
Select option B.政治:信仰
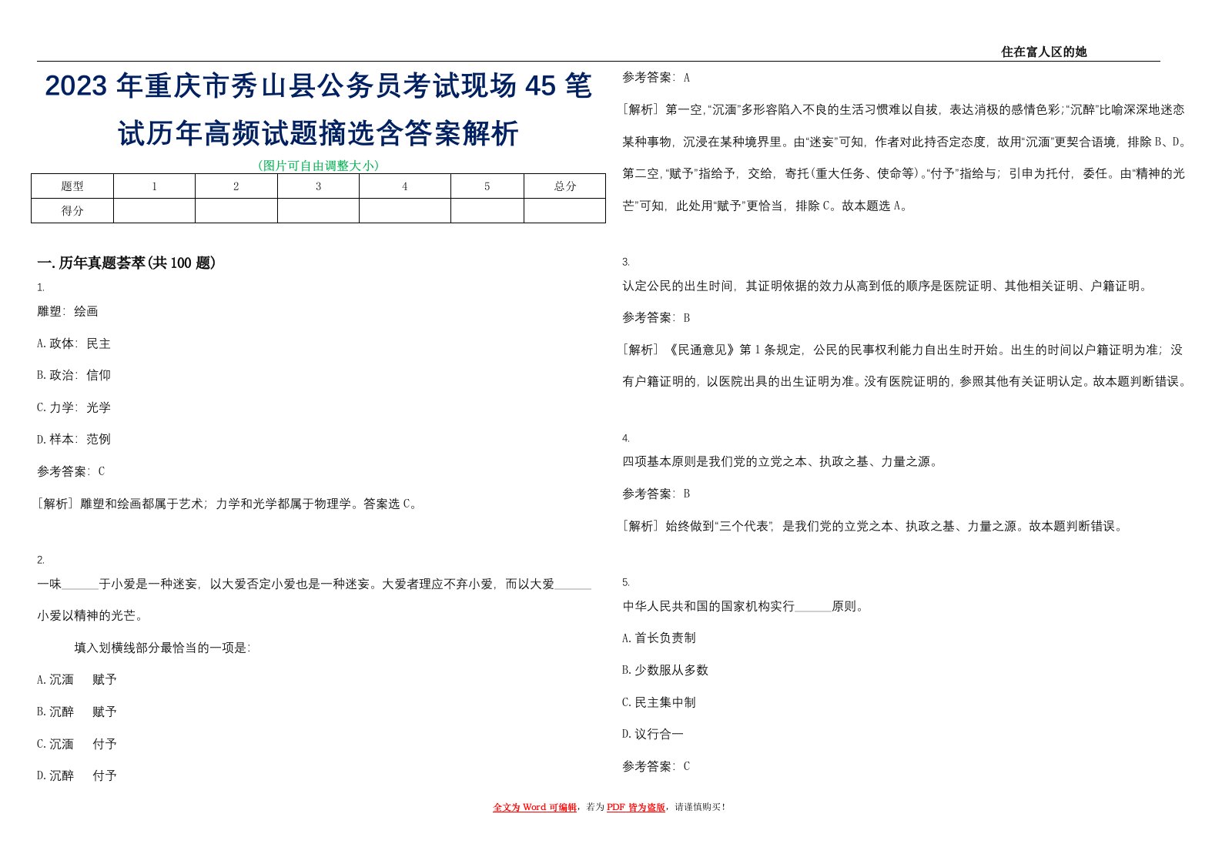point(74,375)
